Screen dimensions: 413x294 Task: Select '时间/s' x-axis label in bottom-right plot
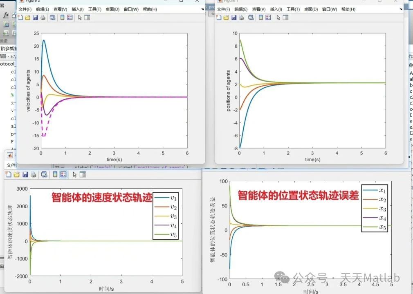point(311,292)
